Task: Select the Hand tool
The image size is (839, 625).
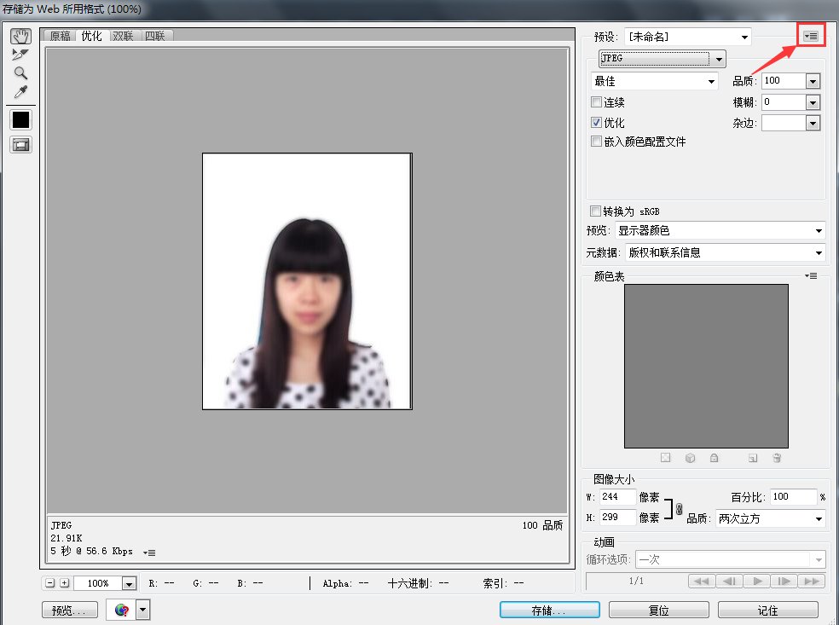Action: pyautogui.click(x=20, y=36)
